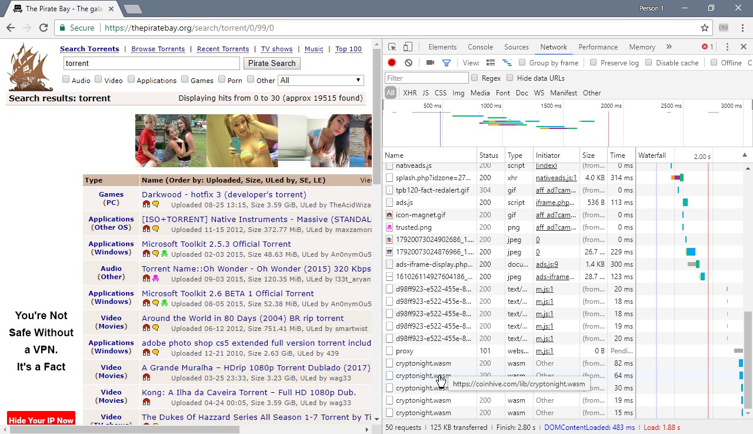
Task: Check the Offline checkbox
Action: [x=714, y=62]
